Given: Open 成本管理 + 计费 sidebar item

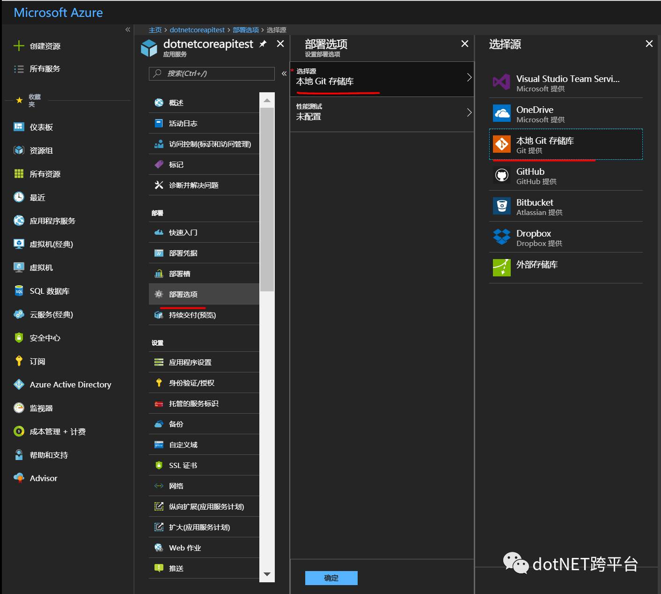Looking at the screenshot, I should tap(67, 431).
